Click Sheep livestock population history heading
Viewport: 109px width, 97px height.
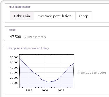pos(29,48)
